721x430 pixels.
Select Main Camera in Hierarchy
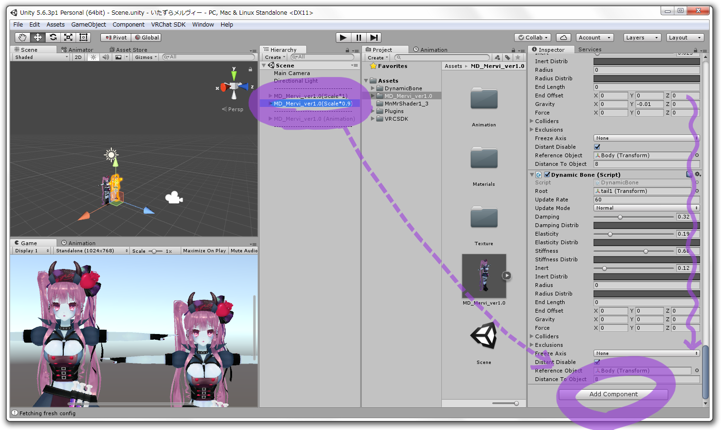click(292, 73)
